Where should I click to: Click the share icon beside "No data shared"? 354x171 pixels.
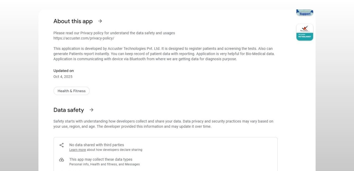61,145
